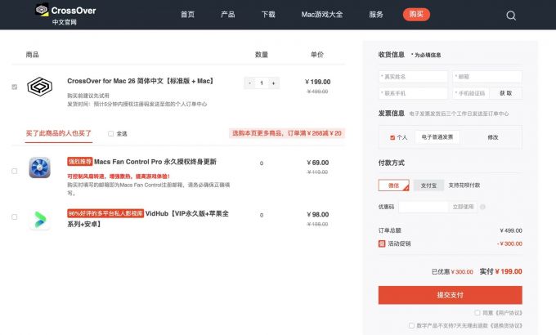Click the 购买前建议先试用 note

click(x=88, y=96)
